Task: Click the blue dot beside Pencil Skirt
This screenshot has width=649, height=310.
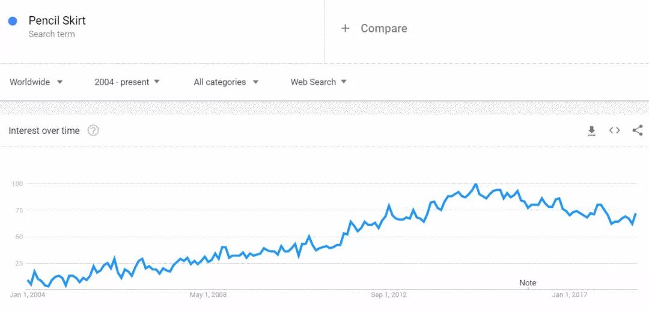Action: pyautogui.click(x=13, y=21)
